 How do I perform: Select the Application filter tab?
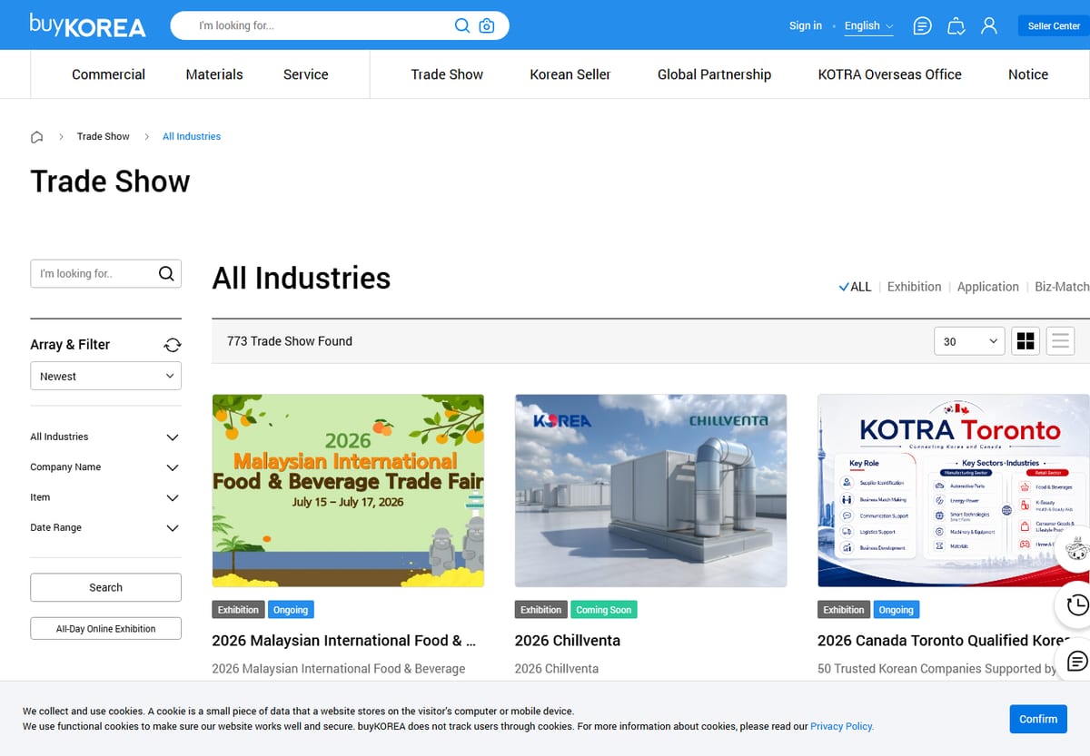pos(987,287)
